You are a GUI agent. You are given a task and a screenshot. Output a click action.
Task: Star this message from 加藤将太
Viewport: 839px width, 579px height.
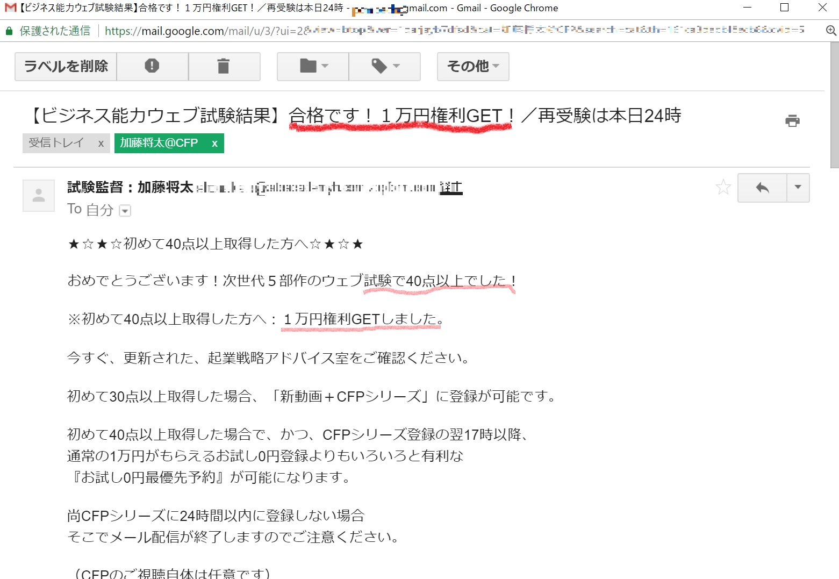pyautogui.click(x=723, y=187)
